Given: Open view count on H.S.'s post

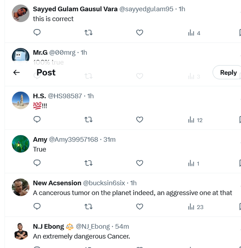Looking at the screenshot, I should click(195, 120).
